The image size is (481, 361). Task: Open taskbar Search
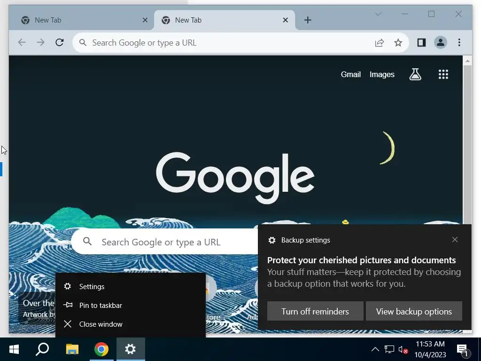[42, 349]
